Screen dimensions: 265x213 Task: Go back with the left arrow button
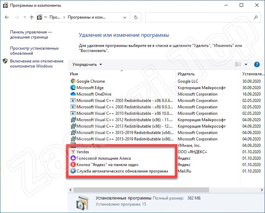click(7, 17)
